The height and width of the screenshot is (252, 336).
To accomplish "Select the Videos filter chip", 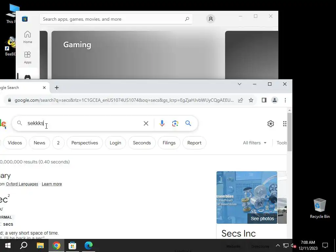I will [15, 143].
